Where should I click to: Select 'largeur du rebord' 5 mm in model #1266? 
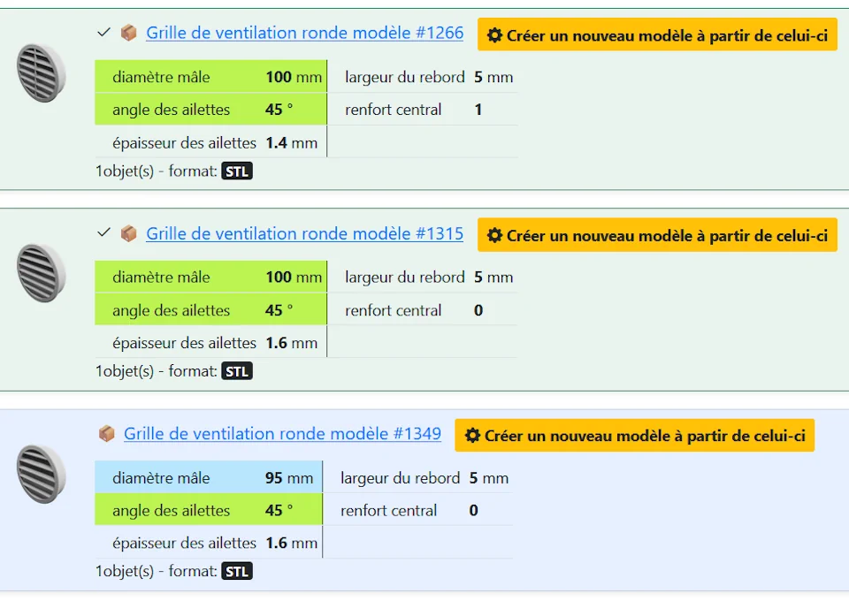[x=423, y=77]
